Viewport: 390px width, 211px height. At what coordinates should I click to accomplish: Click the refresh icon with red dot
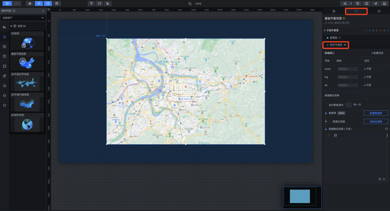tap(99, 3)
